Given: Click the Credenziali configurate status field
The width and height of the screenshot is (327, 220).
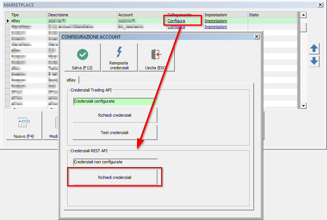Looking at the screenshot, I should (x=116, y=101).
